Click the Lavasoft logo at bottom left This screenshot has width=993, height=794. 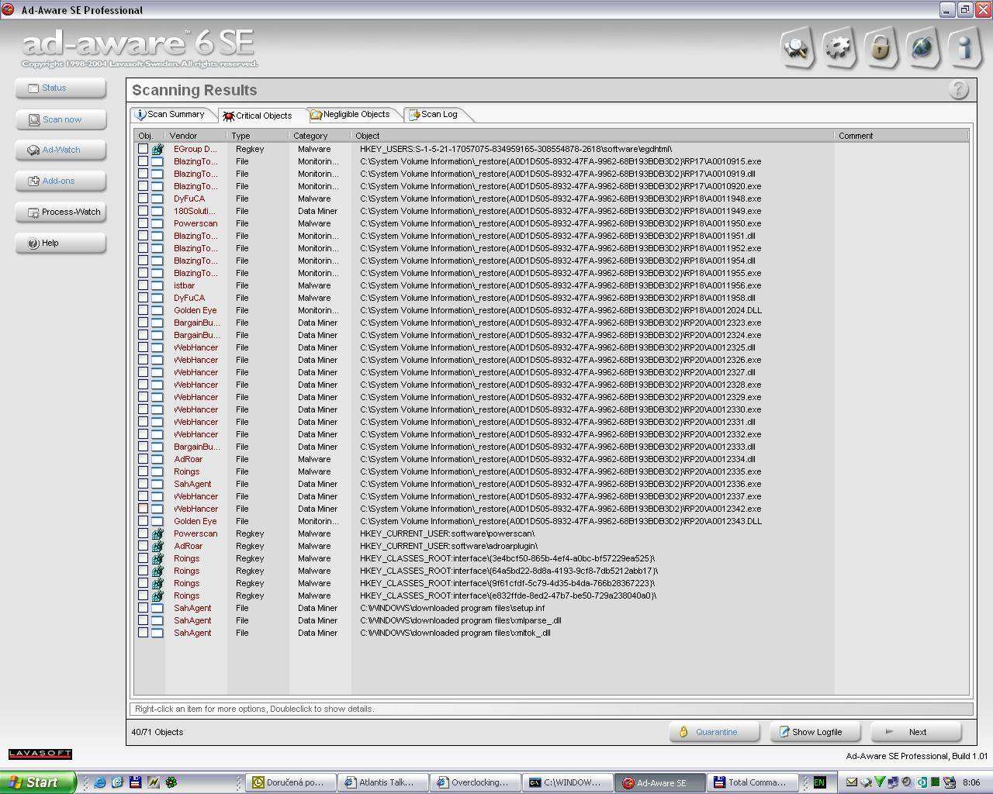tap(40, 754)
